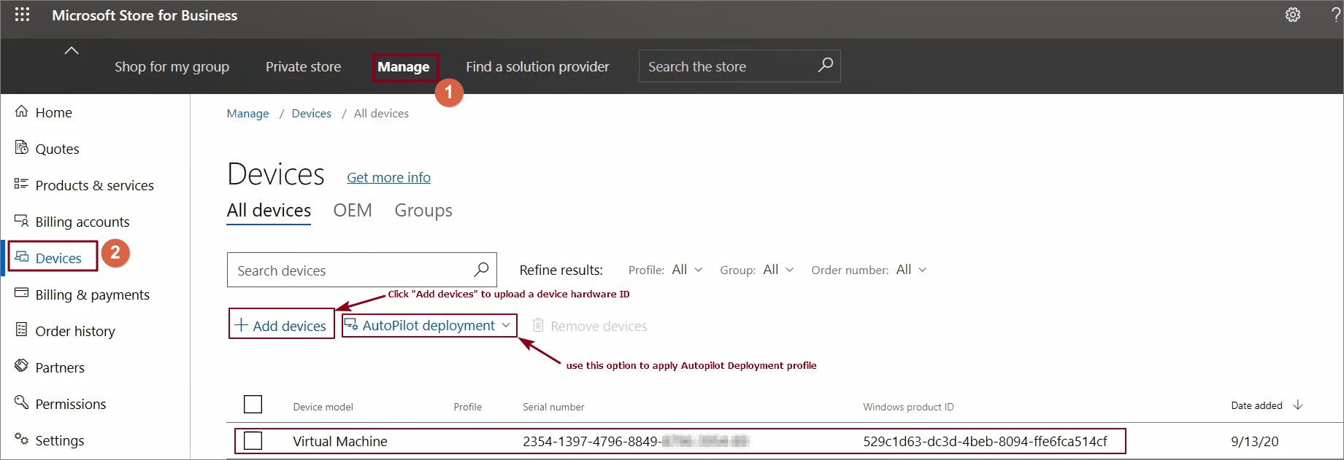Image resolution: width=1344 pixels, height=460 pixels.
Task: Open Find a solution provider
Action: point(537,66)
